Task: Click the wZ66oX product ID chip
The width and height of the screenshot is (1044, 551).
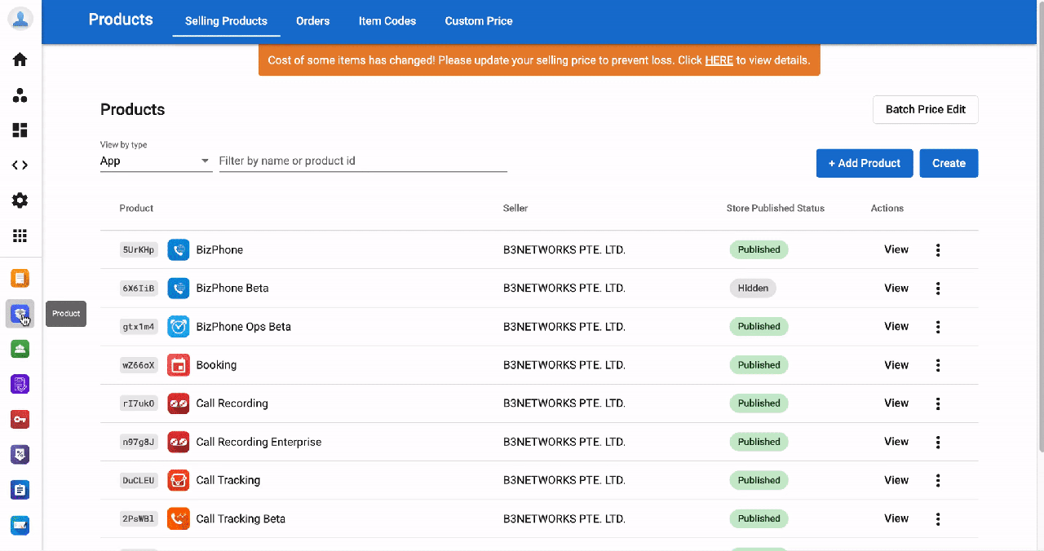Action: pos(139,365)
